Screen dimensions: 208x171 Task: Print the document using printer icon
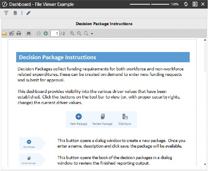[19, 33]
